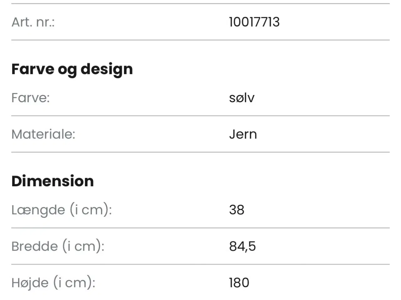Click the Dimension heading
401x300 pixels.
pyautogui.click(x=53, y=181)
